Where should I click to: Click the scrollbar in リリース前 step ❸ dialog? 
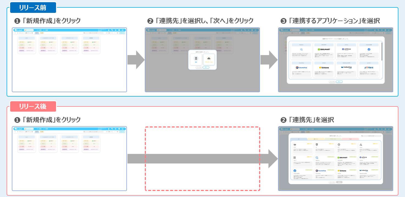[382, 51]
